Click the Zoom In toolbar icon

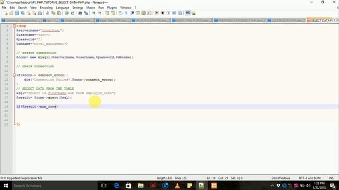pyautogui.click(x=94, y=13)
